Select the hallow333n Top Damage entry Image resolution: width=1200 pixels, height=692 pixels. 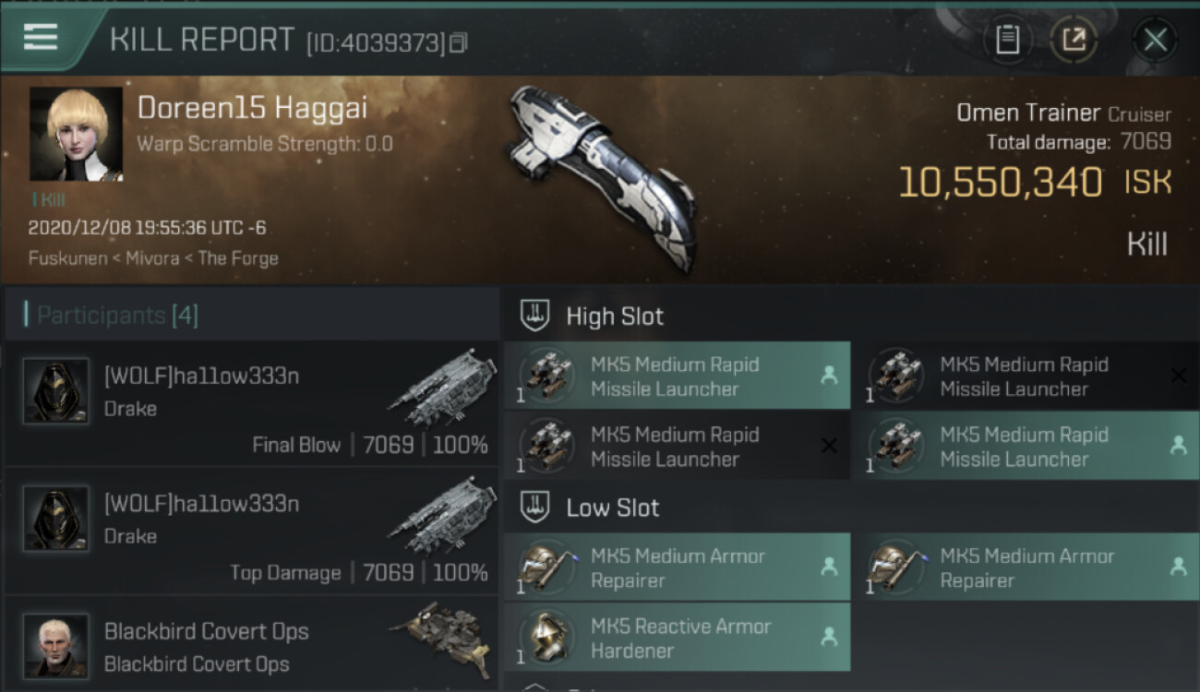point(251,531)
